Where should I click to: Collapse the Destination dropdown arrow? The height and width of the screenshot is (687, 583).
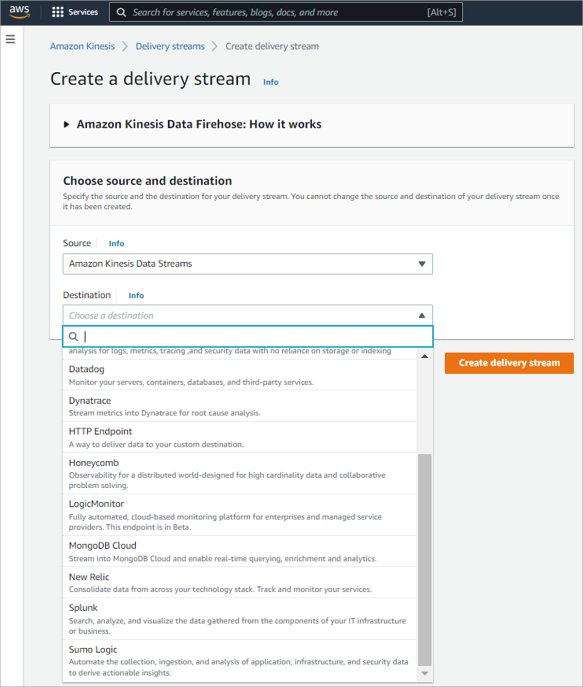[x=422, y=315]
